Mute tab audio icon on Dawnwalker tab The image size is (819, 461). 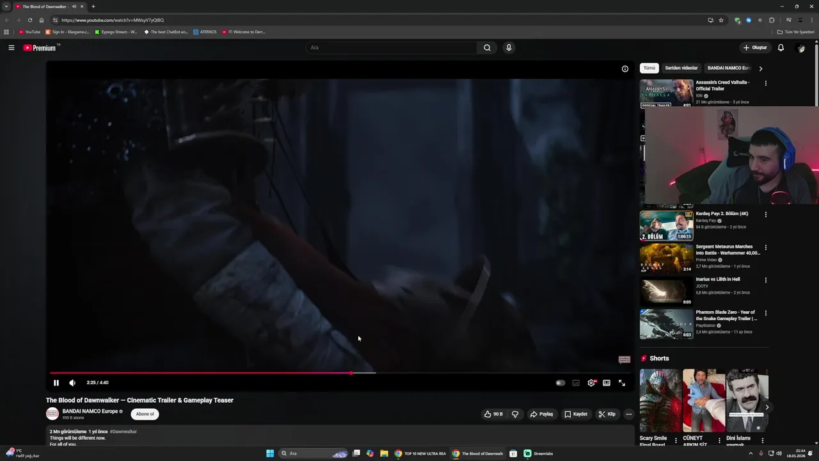(74, 6)
